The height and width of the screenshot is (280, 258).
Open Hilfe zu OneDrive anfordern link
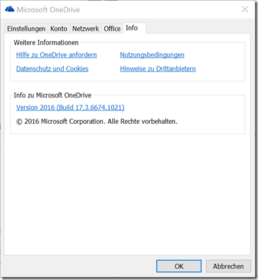(x=56, y=55)
